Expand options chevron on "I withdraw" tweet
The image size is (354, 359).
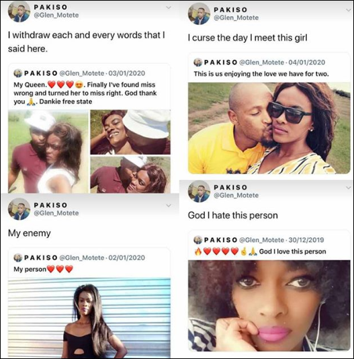[169, 7]
